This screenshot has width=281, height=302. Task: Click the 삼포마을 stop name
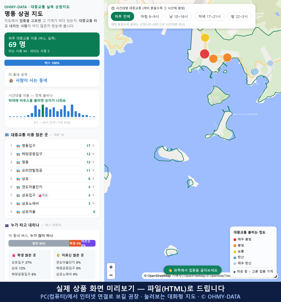point(29,212)
